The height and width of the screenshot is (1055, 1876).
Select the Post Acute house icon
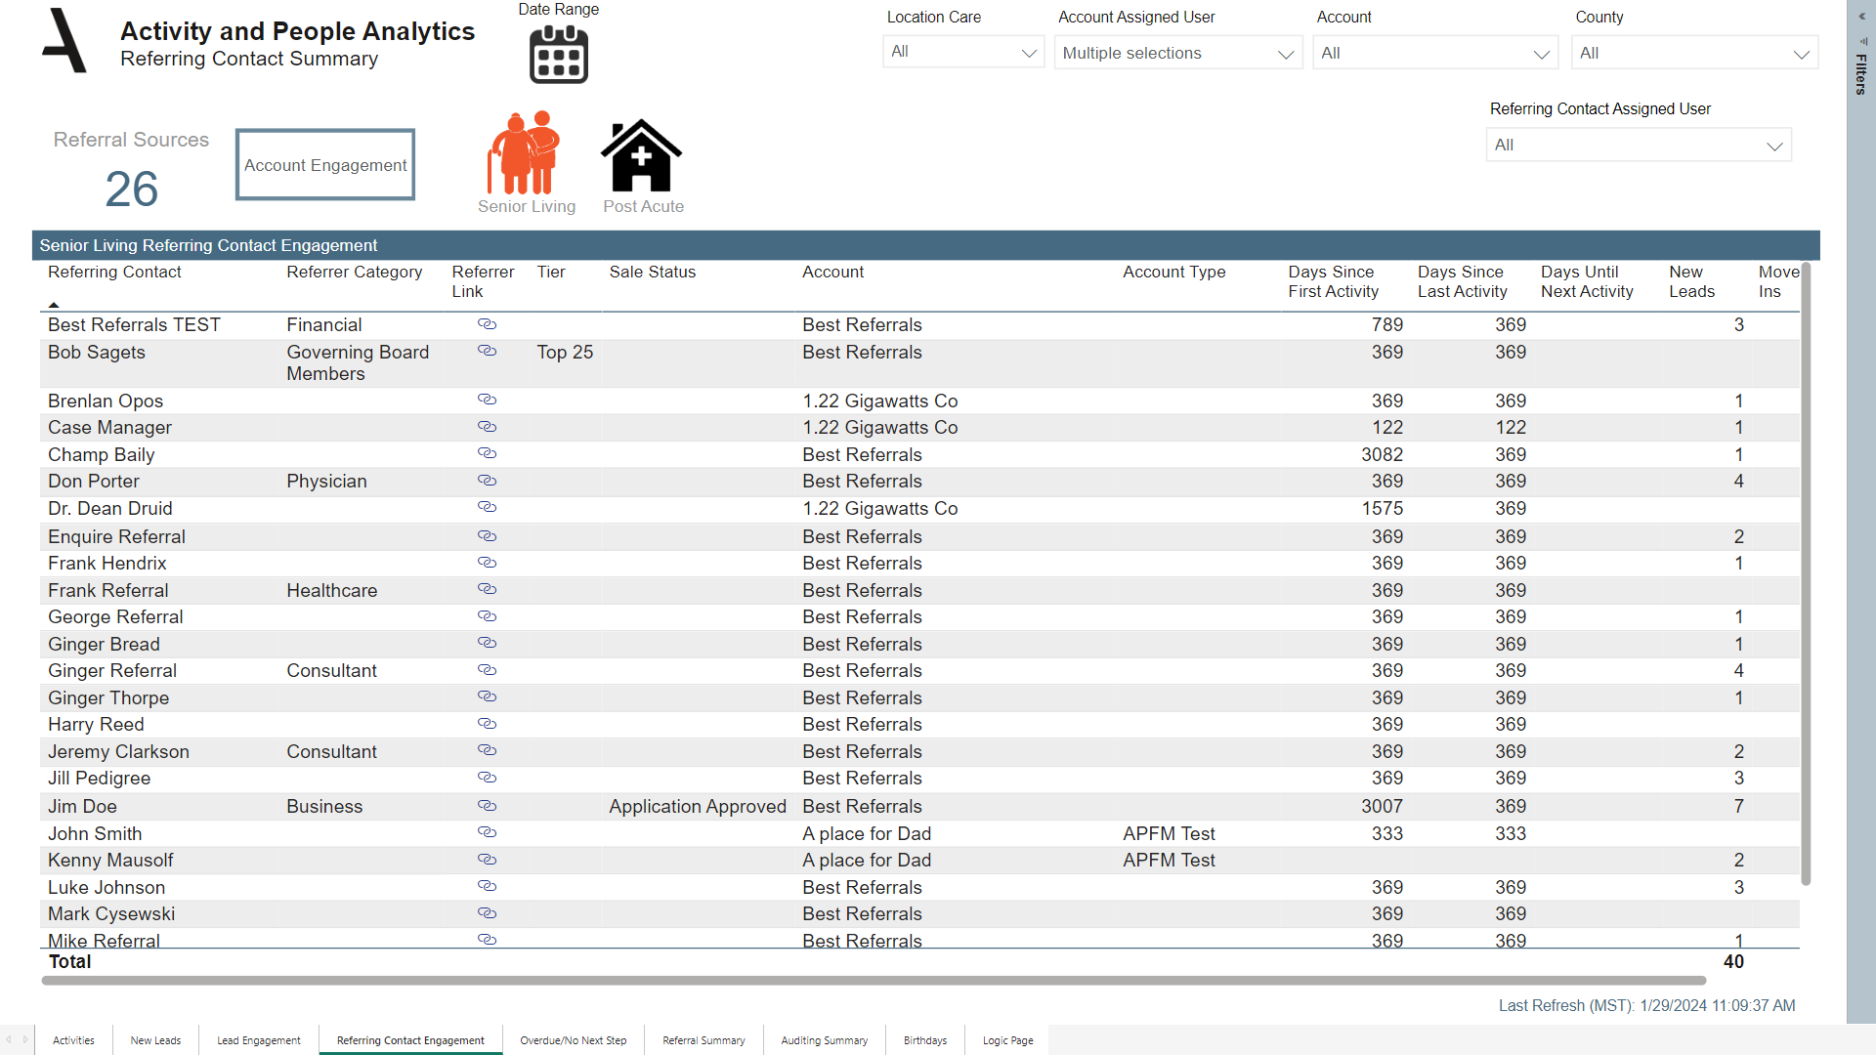[641, 156]
